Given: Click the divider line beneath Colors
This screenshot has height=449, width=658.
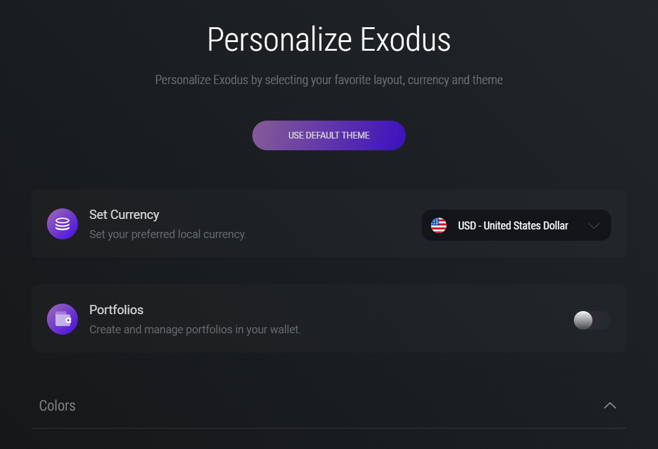Looking at the screenshot, I should [328, 428].
